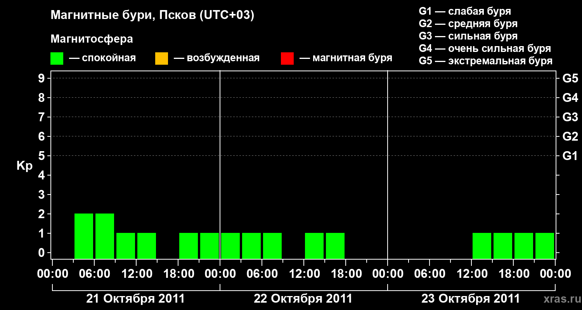Click 'G5 — экстремальная буря' legend line
Image resolution: width=582 pixels, height=310 pixels.
[x=485, y=61]
